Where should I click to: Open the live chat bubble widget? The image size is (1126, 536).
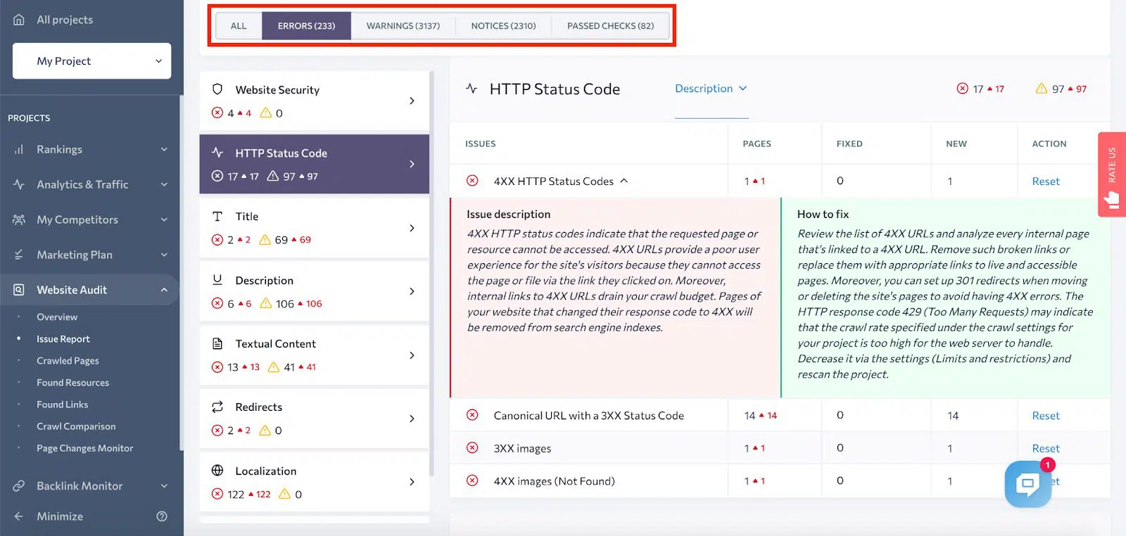1027,483
